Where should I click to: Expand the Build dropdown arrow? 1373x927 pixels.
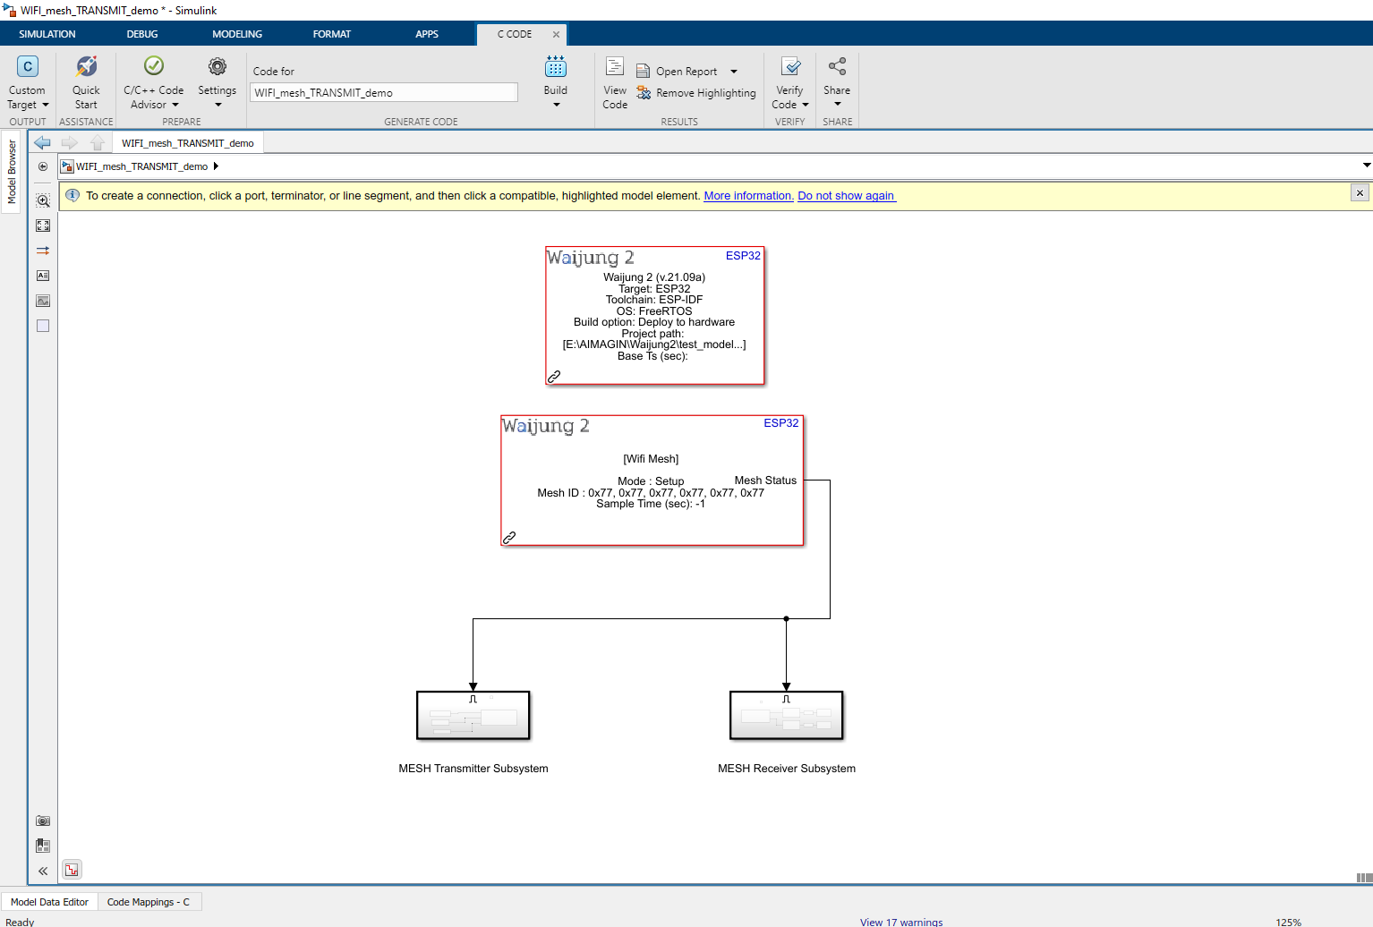556,105
